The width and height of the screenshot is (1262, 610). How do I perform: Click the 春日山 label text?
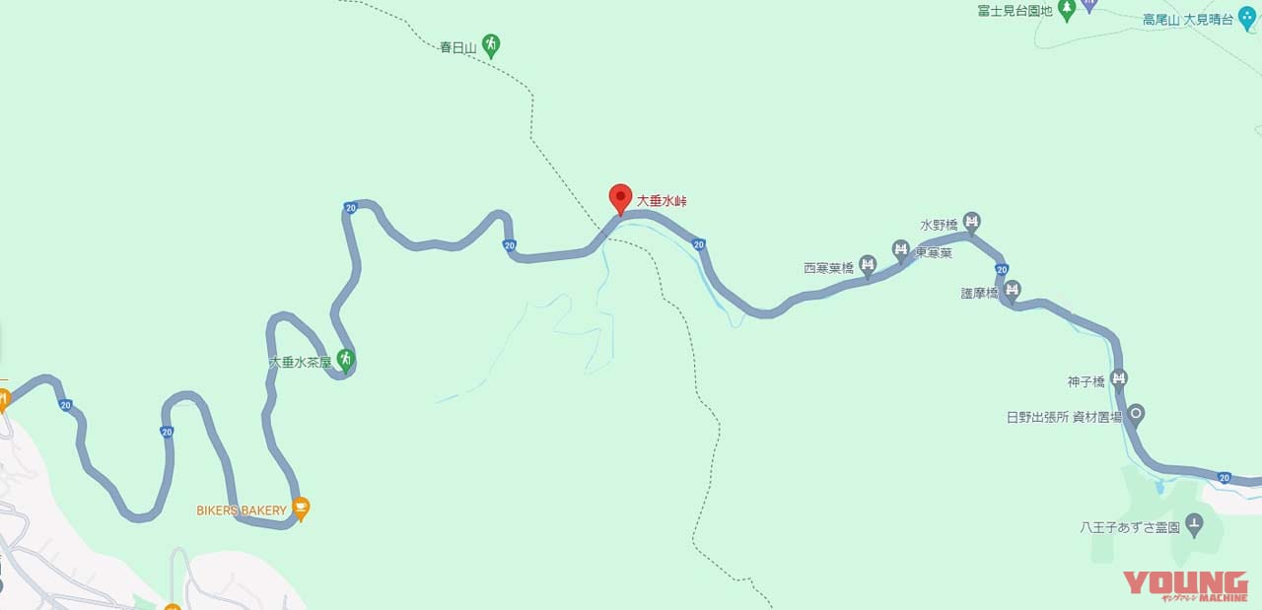458,46
